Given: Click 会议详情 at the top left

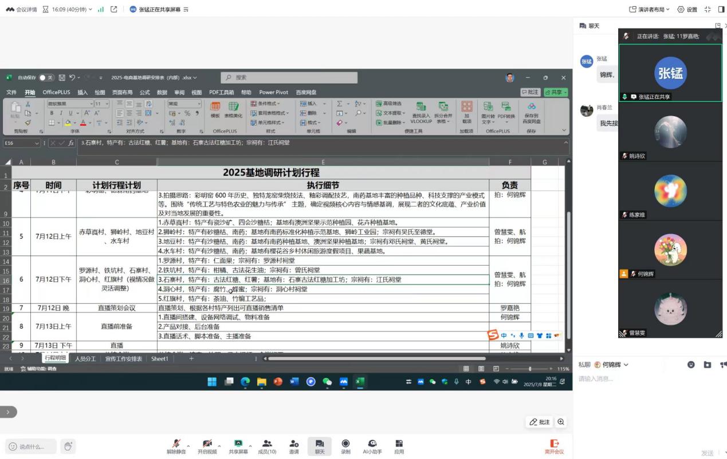Looking at the screenshot, I should point(21,9).
